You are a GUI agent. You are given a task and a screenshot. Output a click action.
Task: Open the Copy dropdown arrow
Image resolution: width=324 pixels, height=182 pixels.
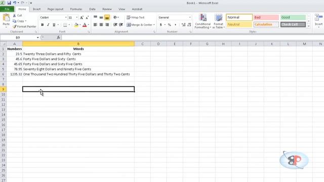pos(26,21)
